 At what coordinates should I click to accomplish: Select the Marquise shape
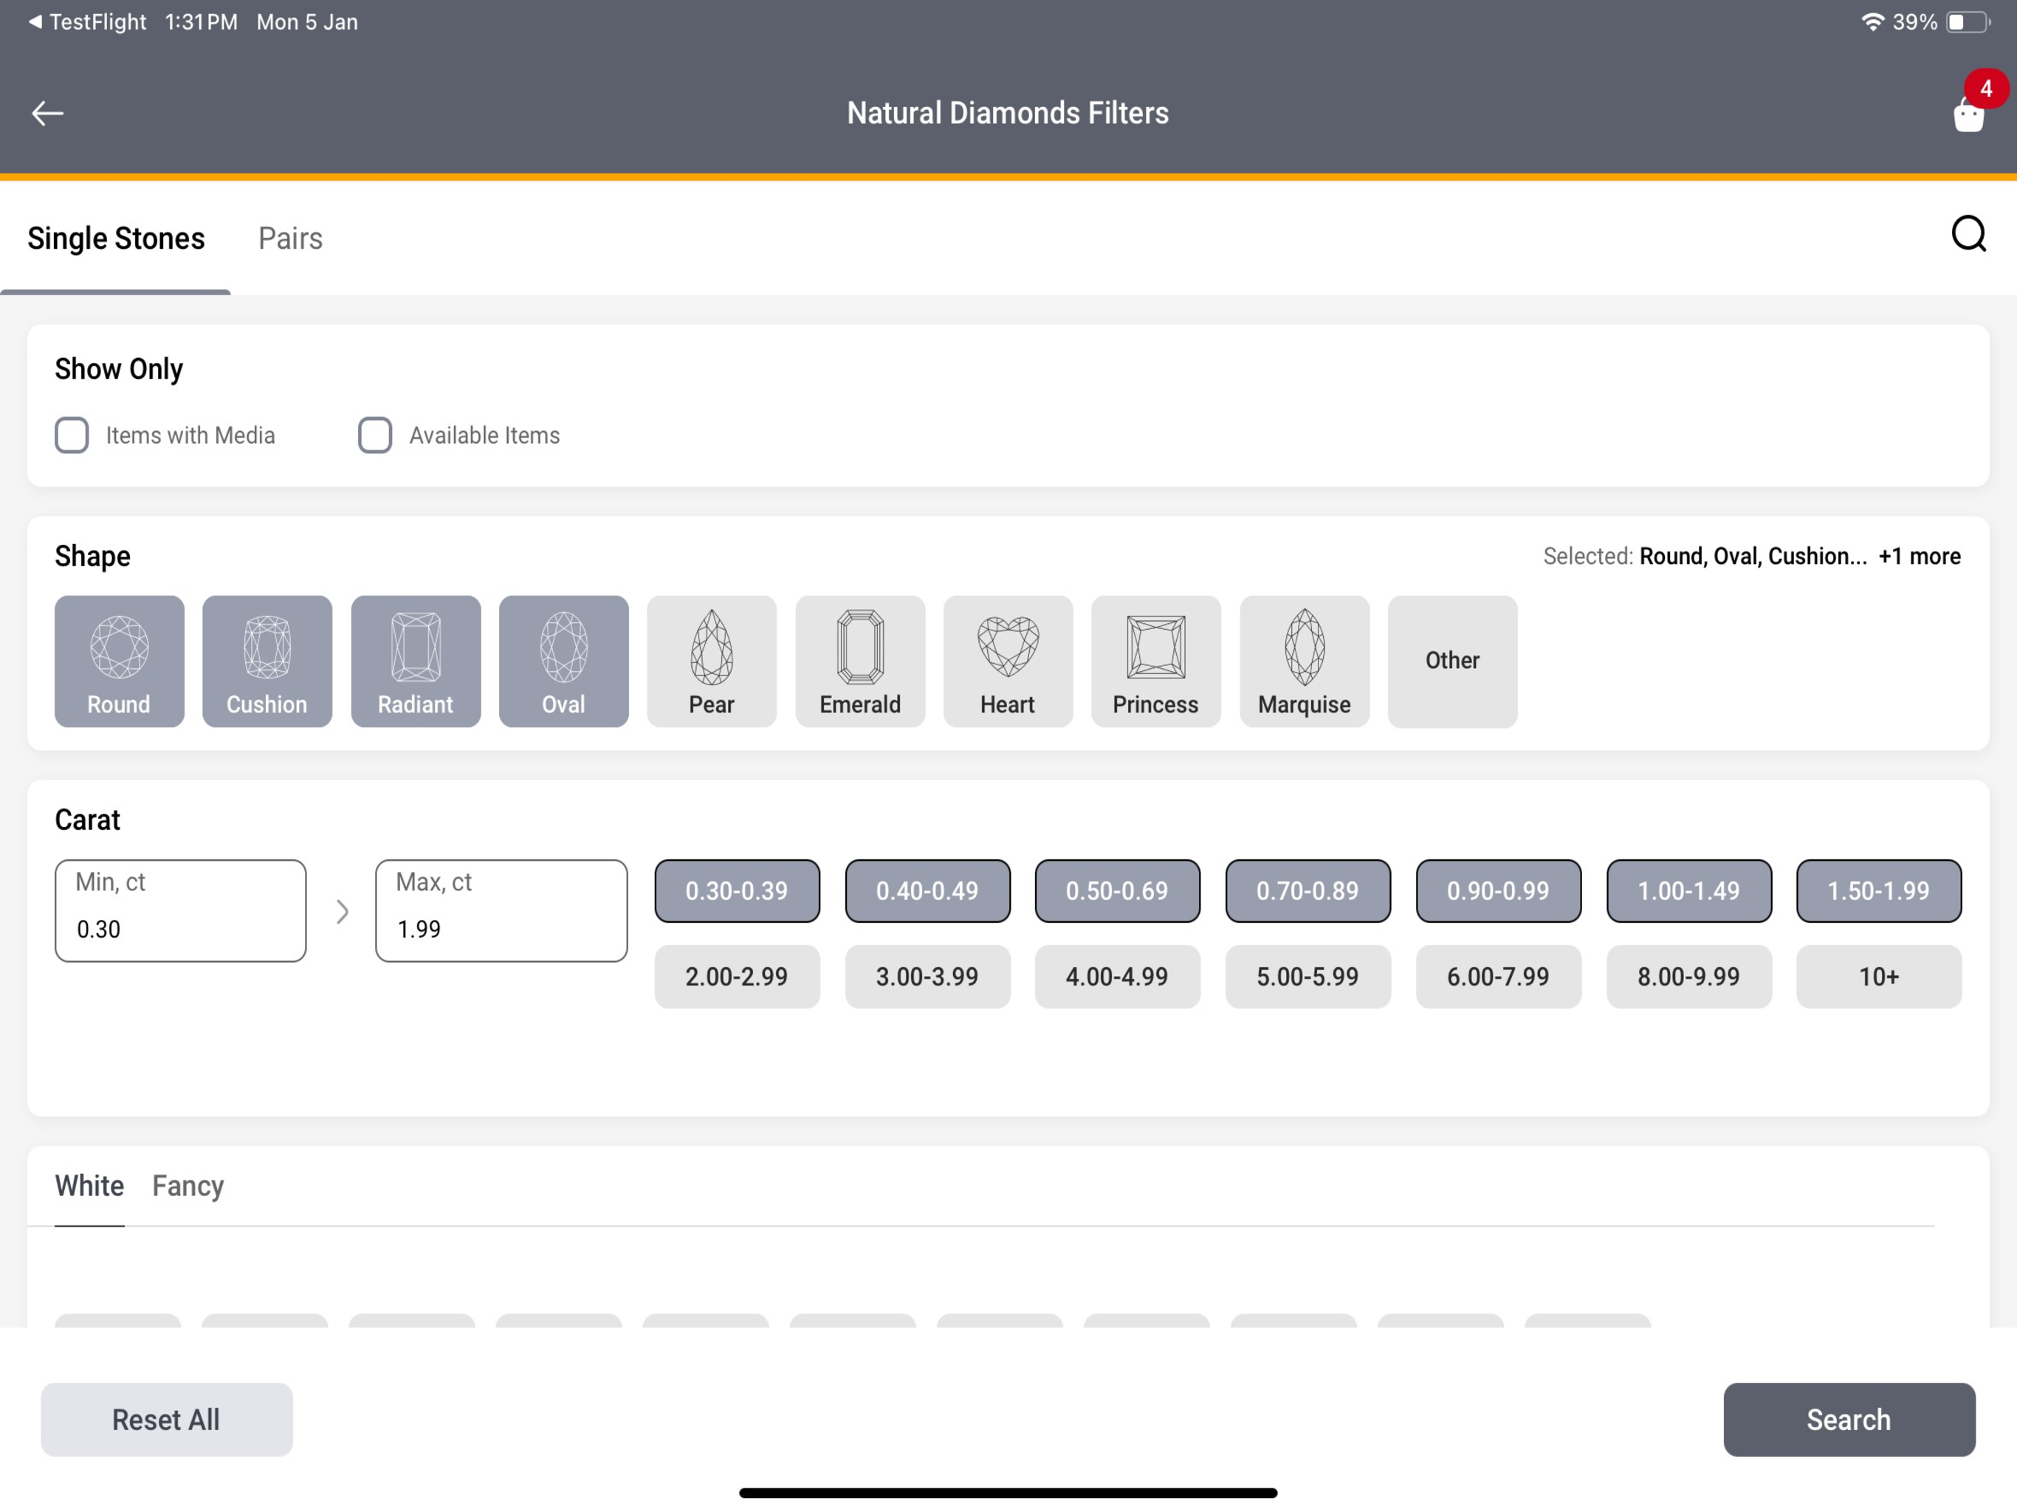click(1305, 661)
